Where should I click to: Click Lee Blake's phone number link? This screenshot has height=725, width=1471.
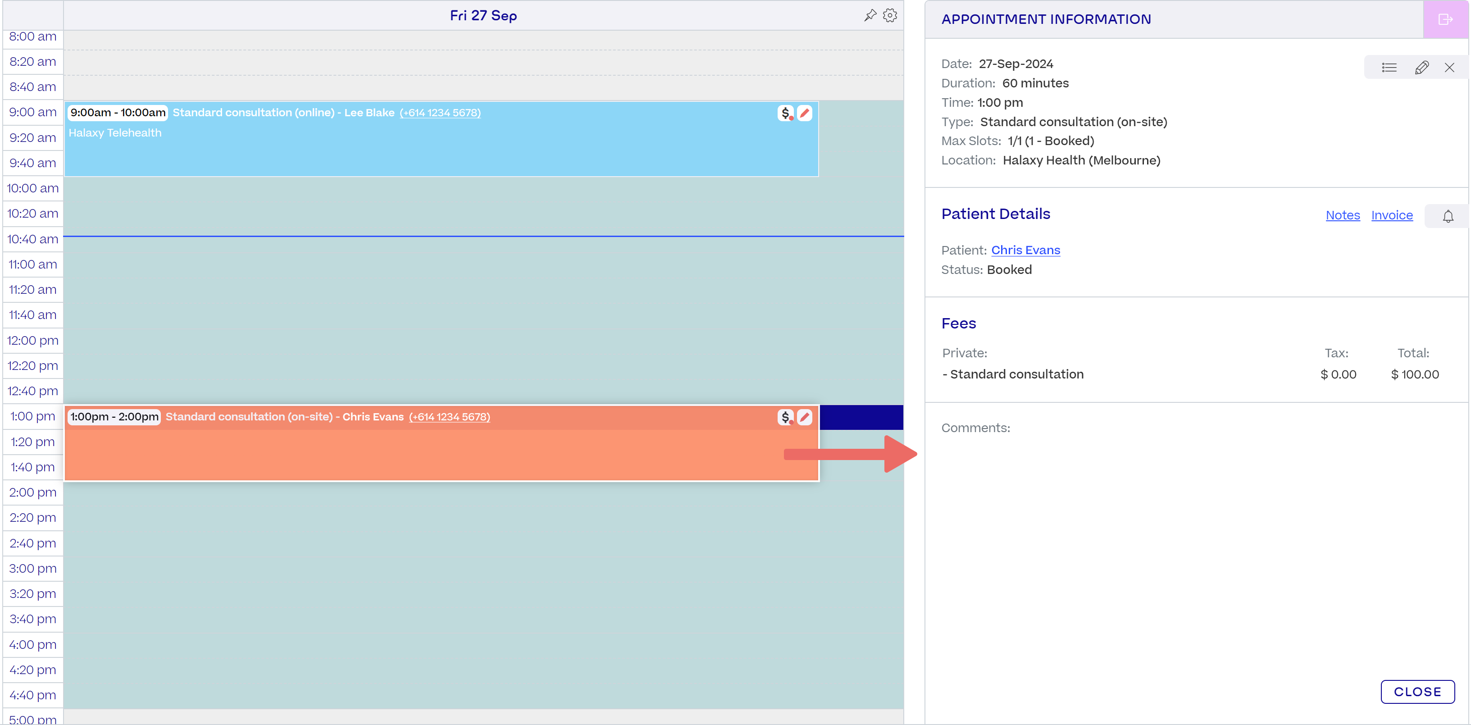click(440, 113)
